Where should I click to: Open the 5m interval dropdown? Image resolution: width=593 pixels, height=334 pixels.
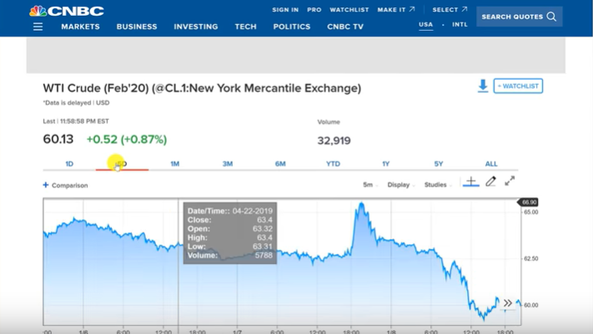click(x=368, y=185)
